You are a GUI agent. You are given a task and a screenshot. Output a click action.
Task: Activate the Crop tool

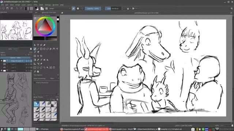[41, 56]
